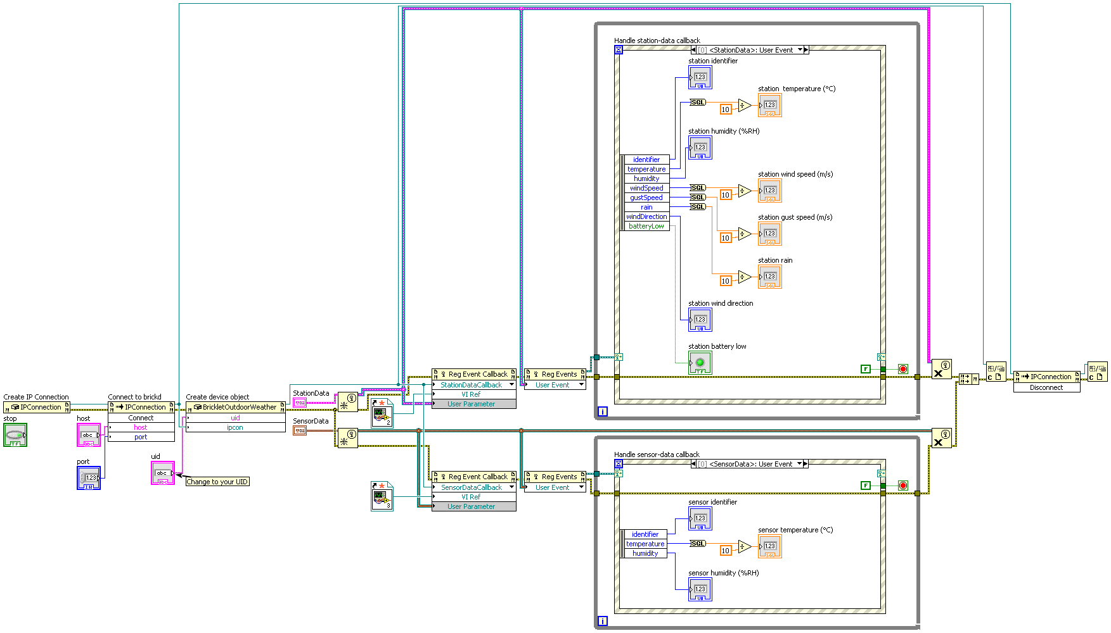
Task: Toggle the False constant in the sensor loop
Action: 865,486
